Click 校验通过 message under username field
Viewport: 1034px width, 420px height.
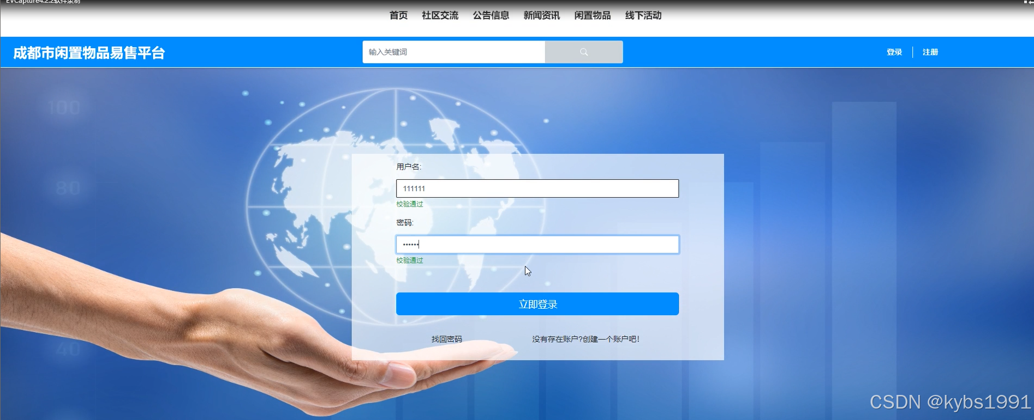410,204
